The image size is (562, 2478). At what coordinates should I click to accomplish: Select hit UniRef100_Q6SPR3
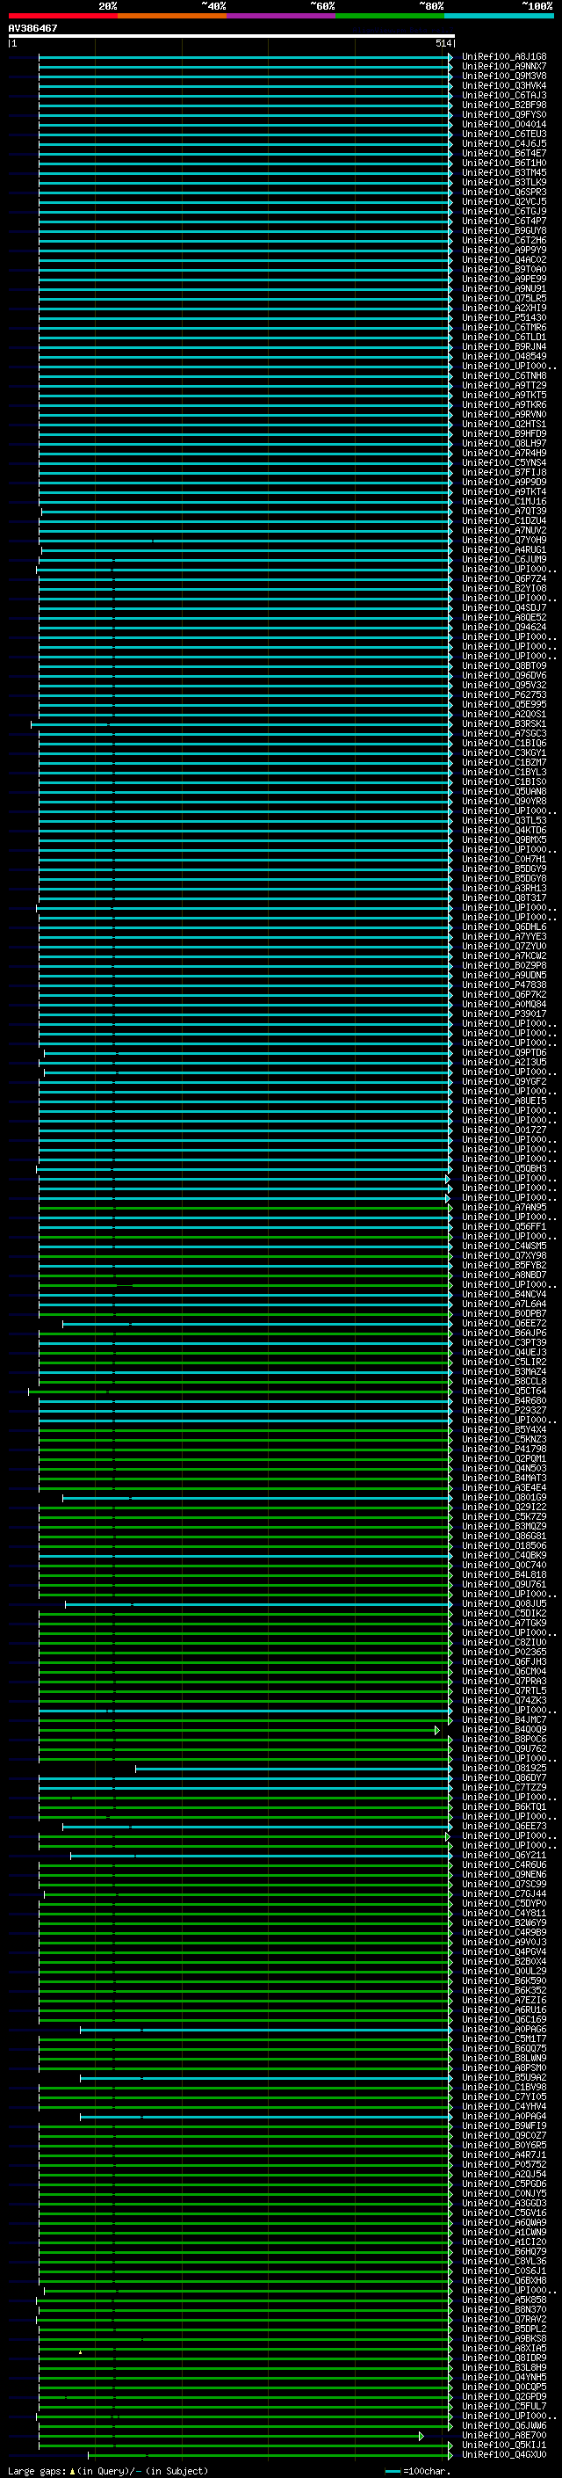[x=503, y=193]
